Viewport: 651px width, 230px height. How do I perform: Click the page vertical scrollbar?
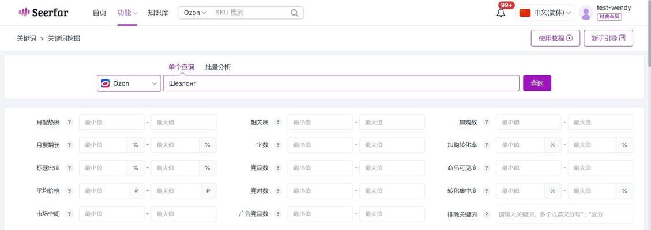[x=649, y=33]
